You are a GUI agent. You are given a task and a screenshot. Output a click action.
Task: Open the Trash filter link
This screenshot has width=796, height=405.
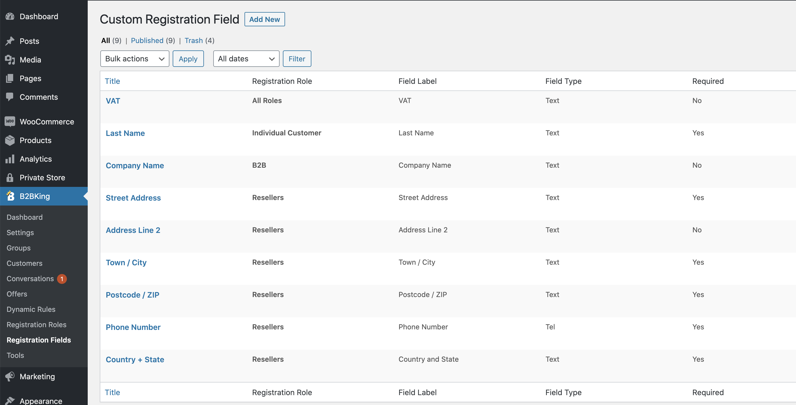click(x=194, y=41)
